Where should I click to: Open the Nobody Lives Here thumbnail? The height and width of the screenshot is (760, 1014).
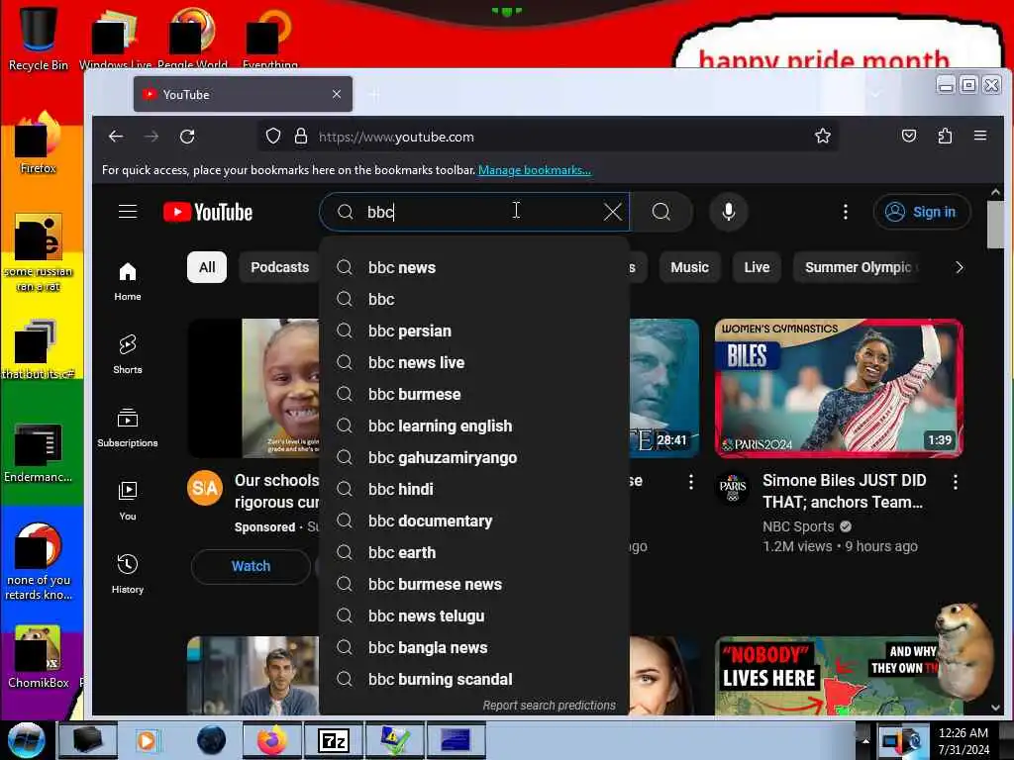[x=839, y=675]
